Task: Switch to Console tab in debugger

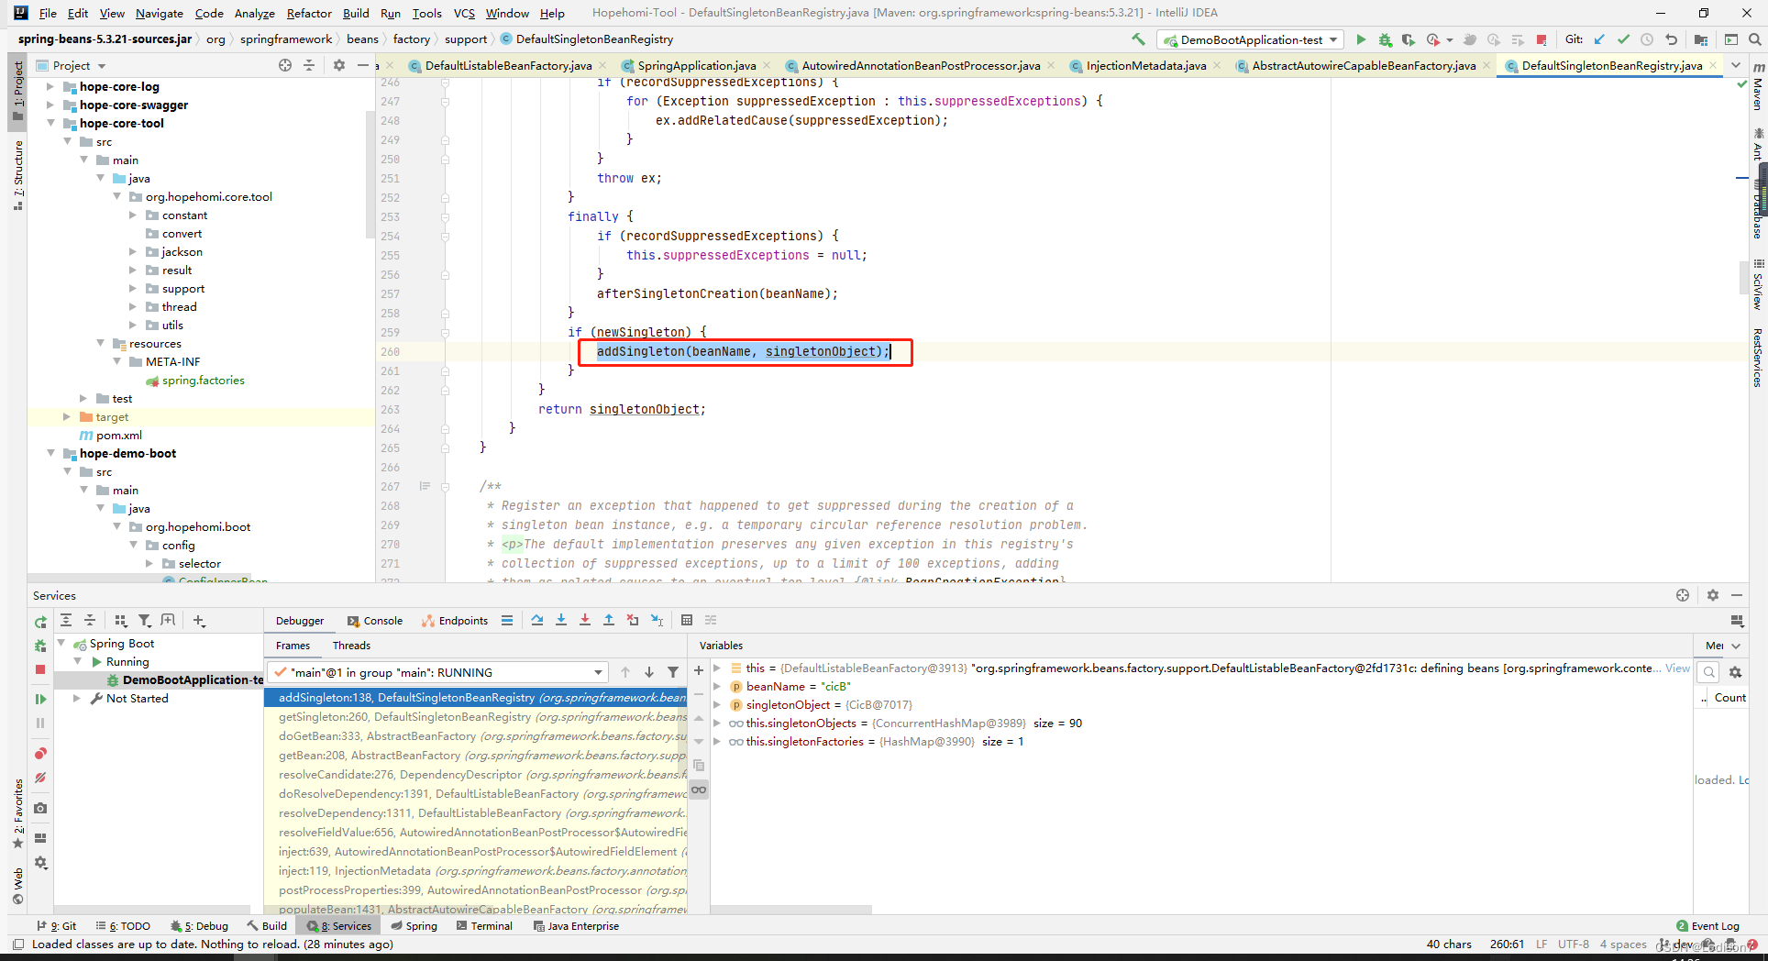Action: [375, 621]
